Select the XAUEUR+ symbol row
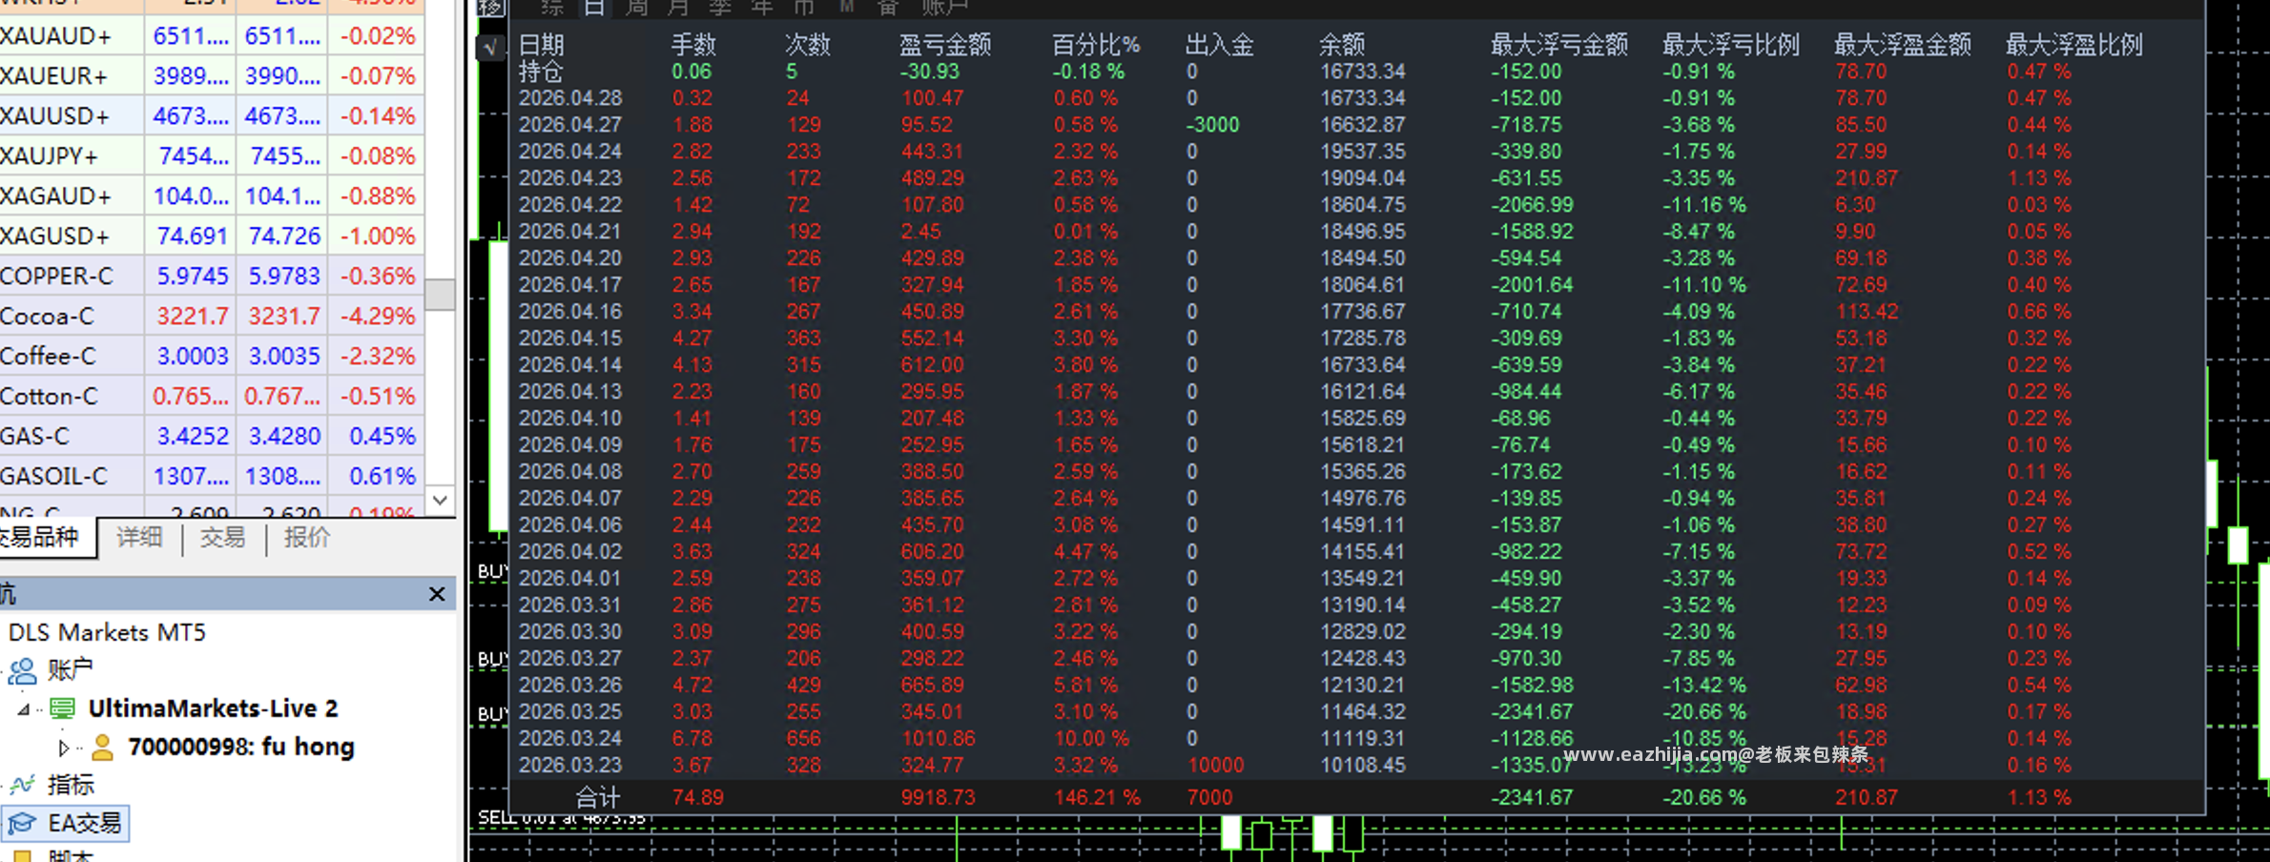 point(212,75)
